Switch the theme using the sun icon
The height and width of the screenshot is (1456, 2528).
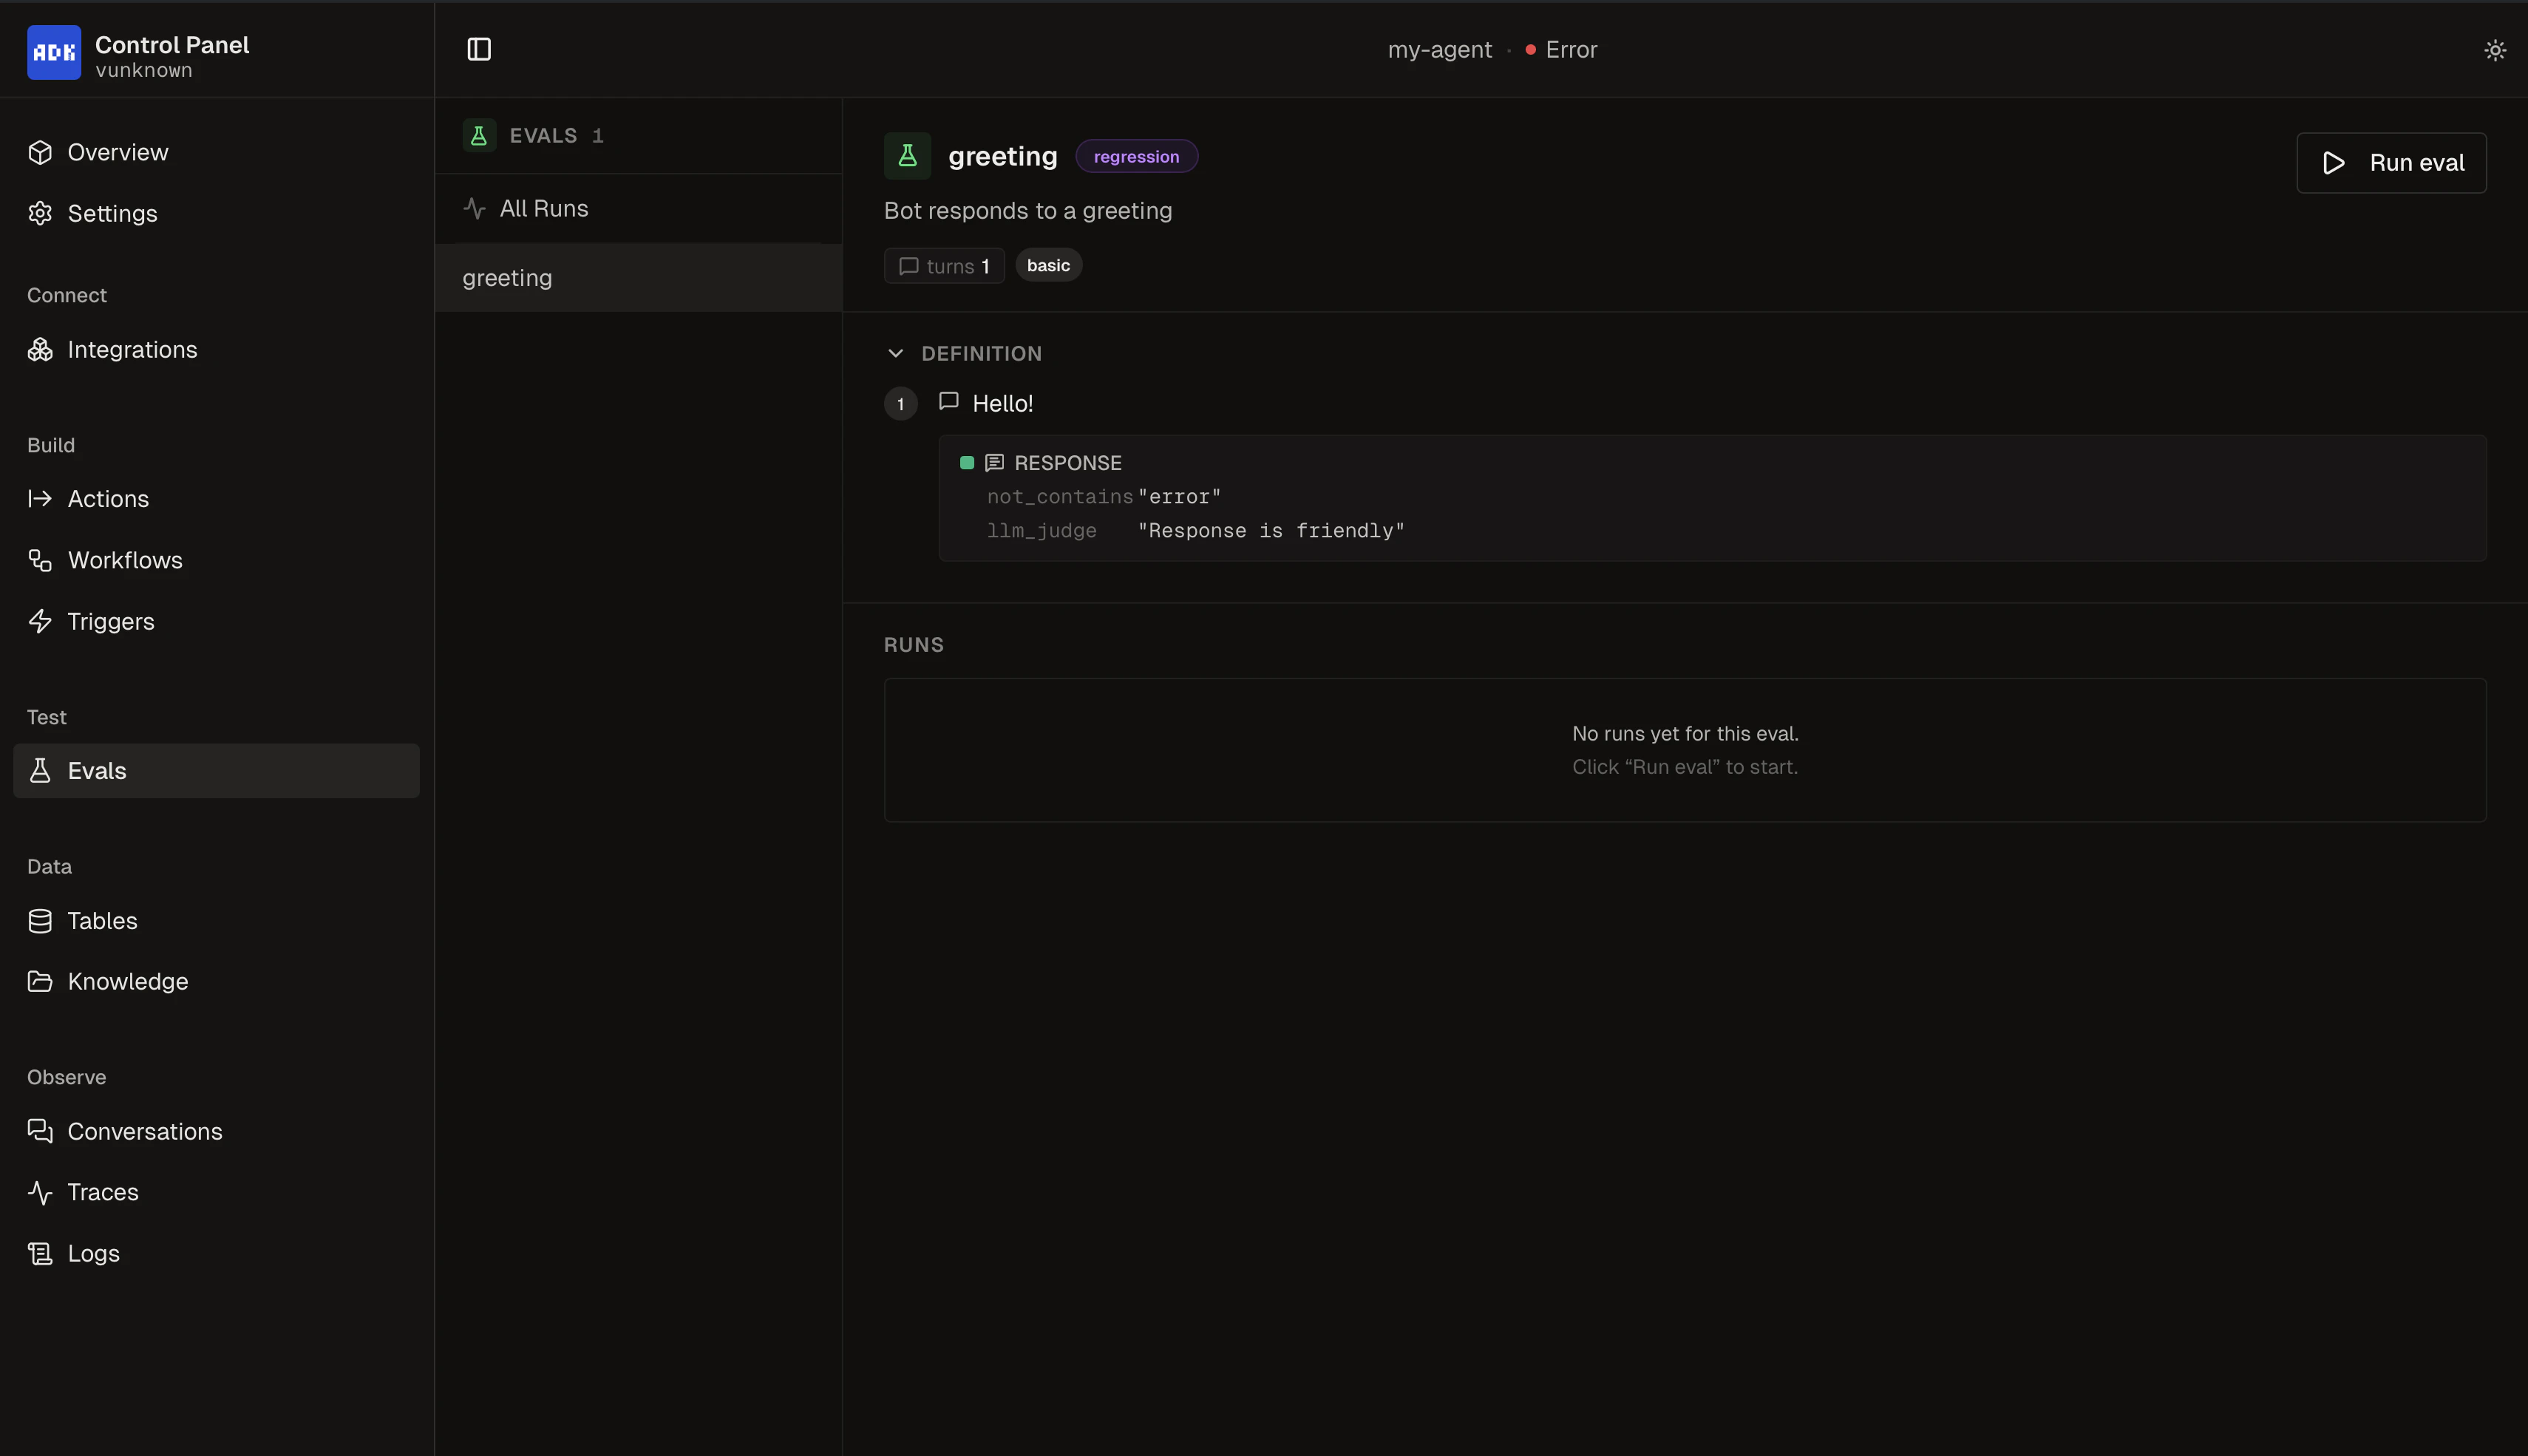pos(2495,49)
